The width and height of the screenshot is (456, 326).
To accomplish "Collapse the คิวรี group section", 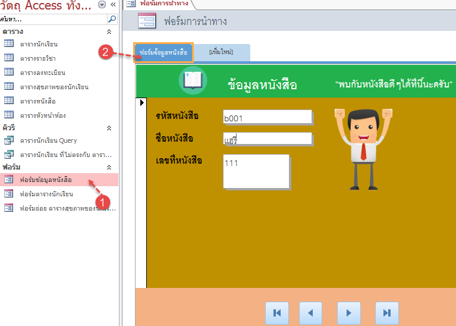I will [x=108, y=128].
